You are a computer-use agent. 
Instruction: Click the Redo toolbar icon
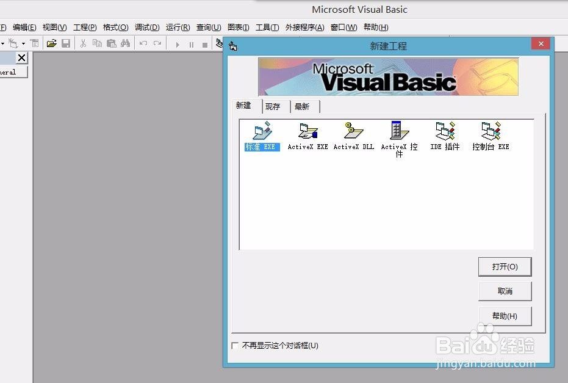(x=157, y=43)
